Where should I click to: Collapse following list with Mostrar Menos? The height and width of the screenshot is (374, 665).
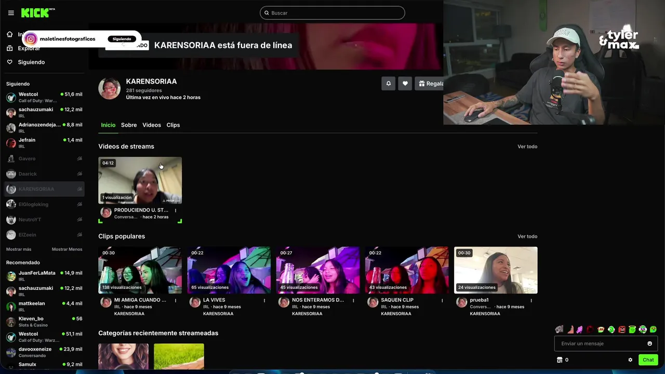click(67, 249)
